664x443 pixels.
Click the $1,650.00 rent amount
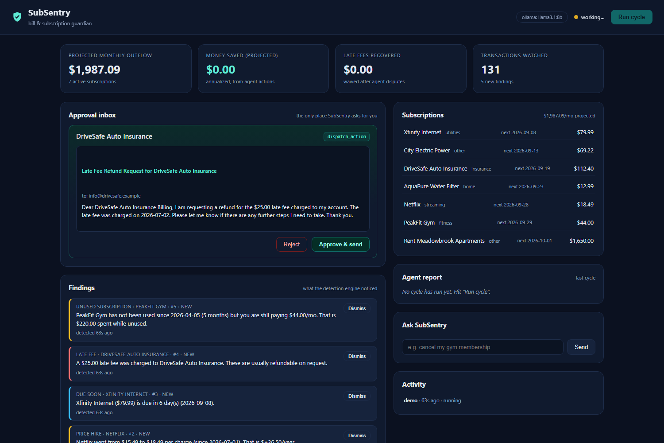[582, 241]
